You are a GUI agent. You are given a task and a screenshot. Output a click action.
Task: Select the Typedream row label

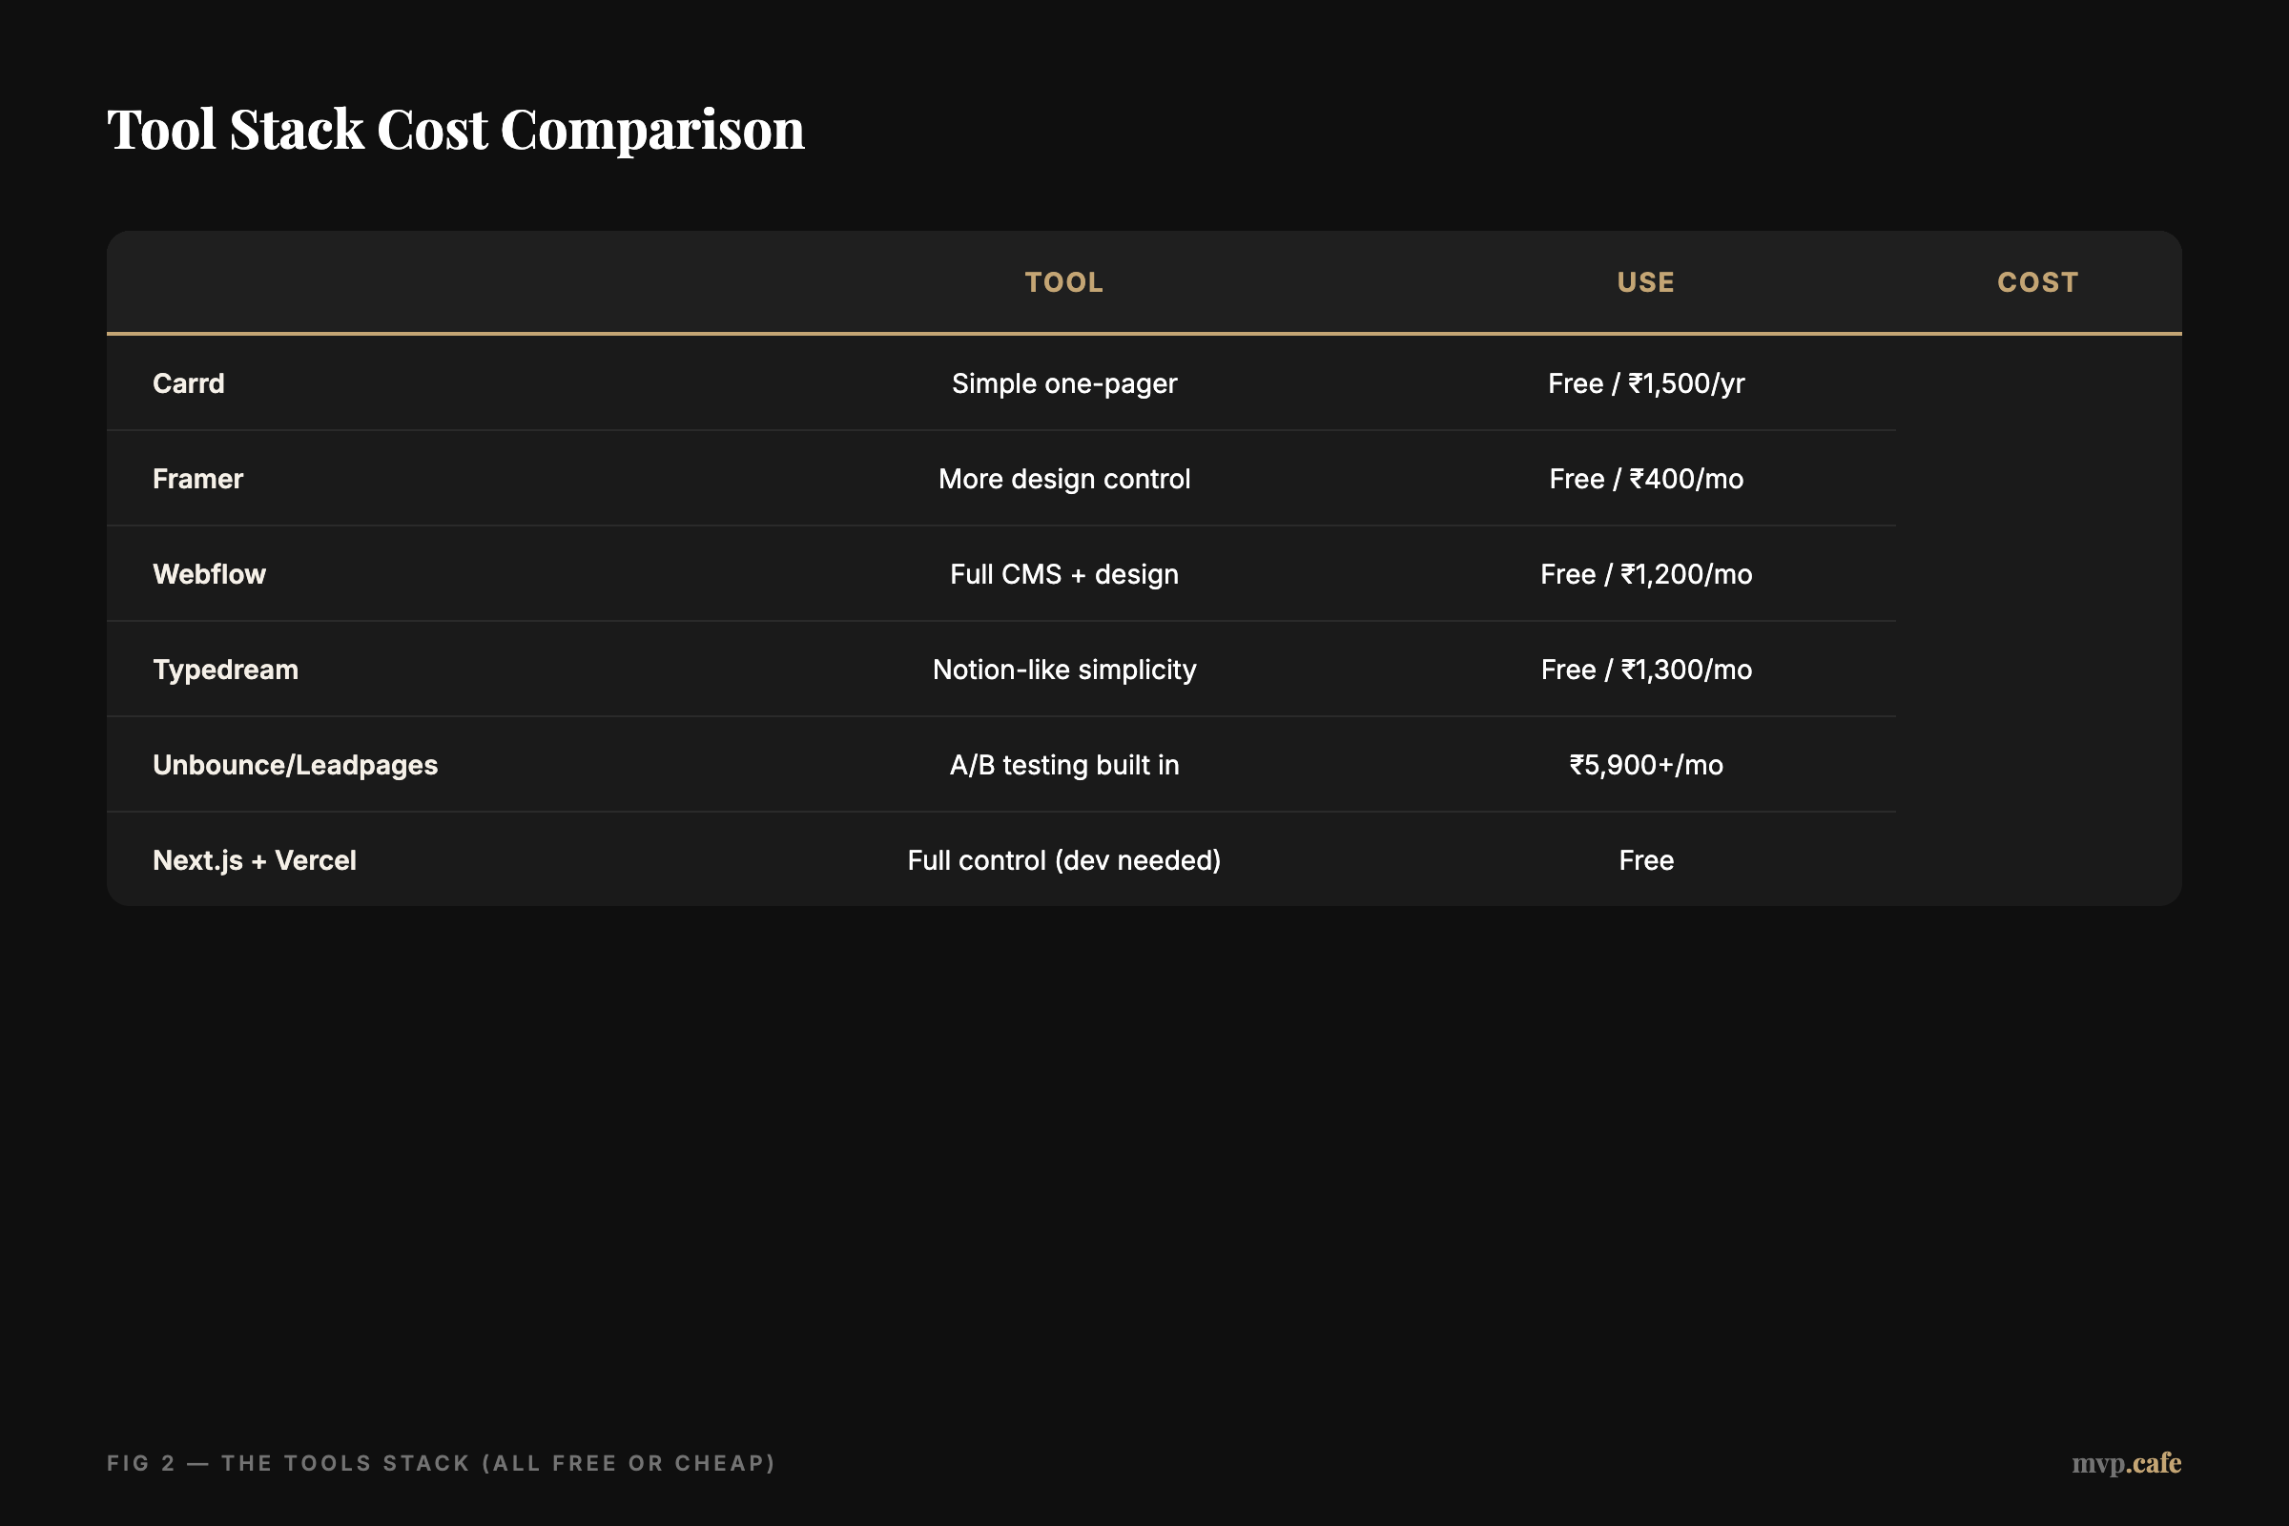pos(225,669)
